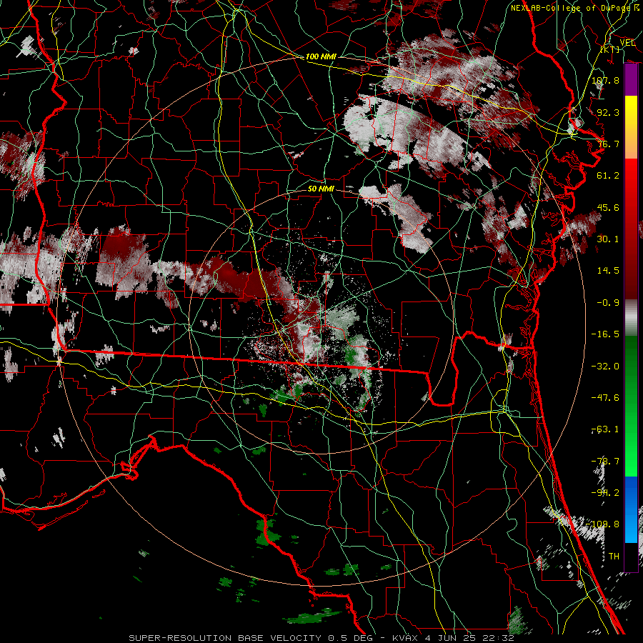643x643 pixels.
Task: Click the -94.2 value on velocity scale
Action: [605, 492]
